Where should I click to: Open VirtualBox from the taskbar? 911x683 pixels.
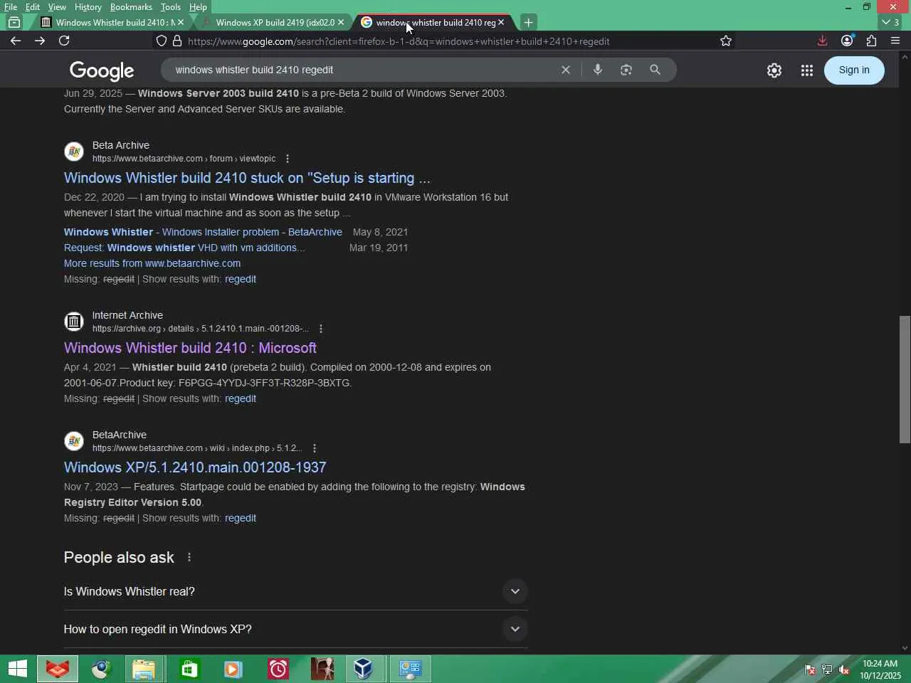coord(363,669)
